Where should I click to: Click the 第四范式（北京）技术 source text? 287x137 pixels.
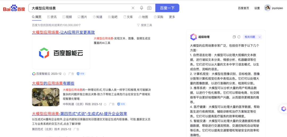pos(46,129)
